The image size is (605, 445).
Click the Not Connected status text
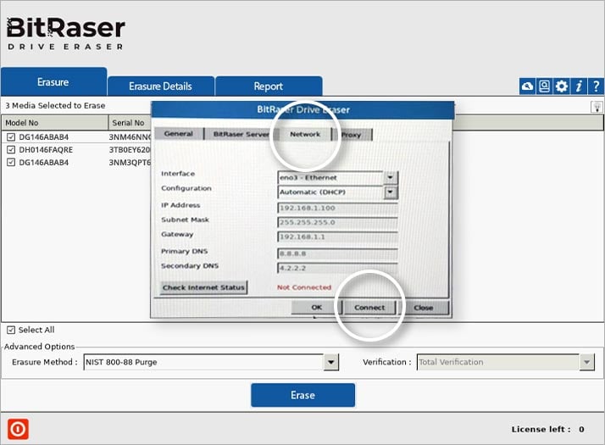(x=304, y=287)
